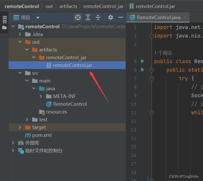203x181 pixels.
Task: Click the Select Opened File crosshair icon
Action: tap(78, 17)
